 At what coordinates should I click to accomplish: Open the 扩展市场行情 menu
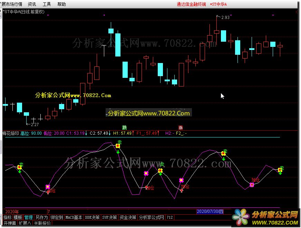coord(11,4)
